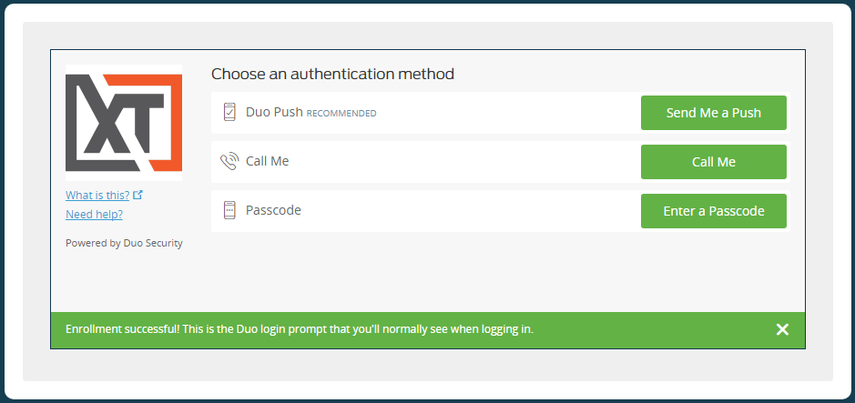Dismiss the enrollment successful banner
Viewport: 855px width, 403px height.
782,329
